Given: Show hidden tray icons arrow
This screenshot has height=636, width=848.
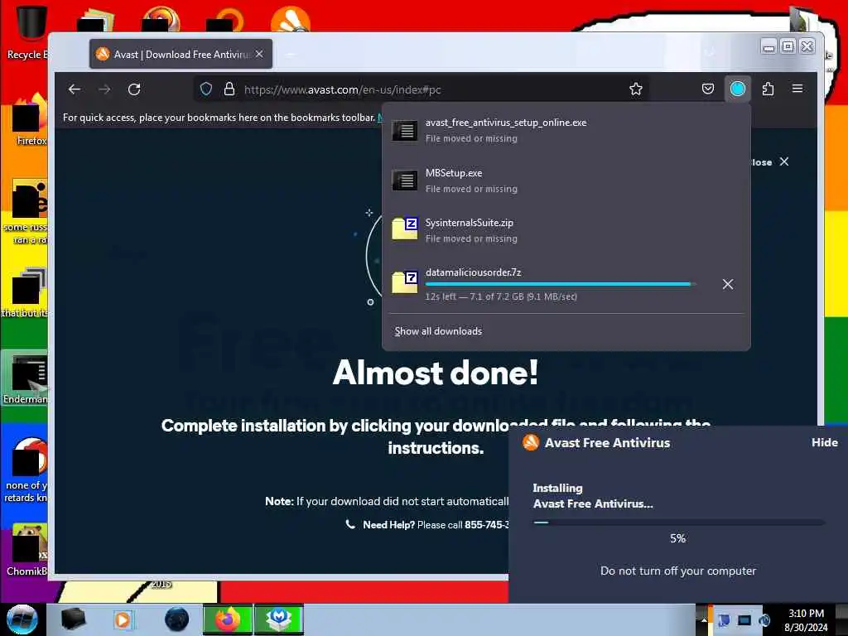Looking at the screenshot, I should click(704, 619).
